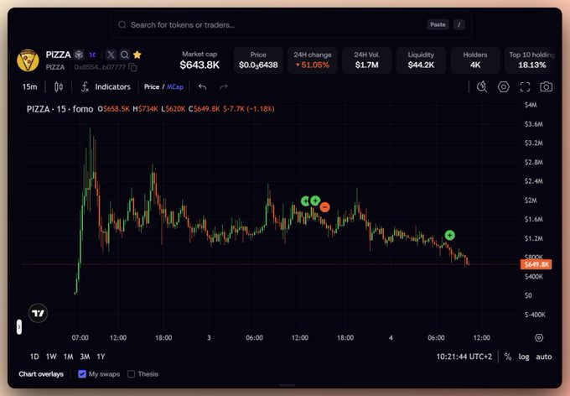Take a chart snapshot with camera icon
Image resolution: width=570 pixels, height=396 pixels.
coord(546,86)
